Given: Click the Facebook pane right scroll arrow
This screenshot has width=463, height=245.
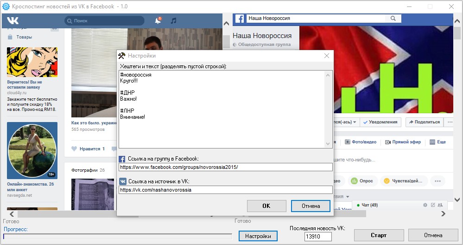Looking at the screenshot, I should click(443, 213).
